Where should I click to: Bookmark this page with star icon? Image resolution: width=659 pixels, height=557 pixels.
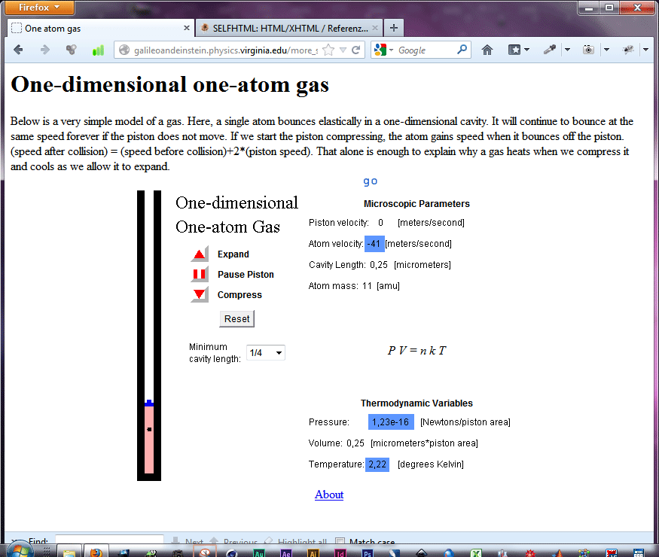pyautogui.click(x=328, y=50)
